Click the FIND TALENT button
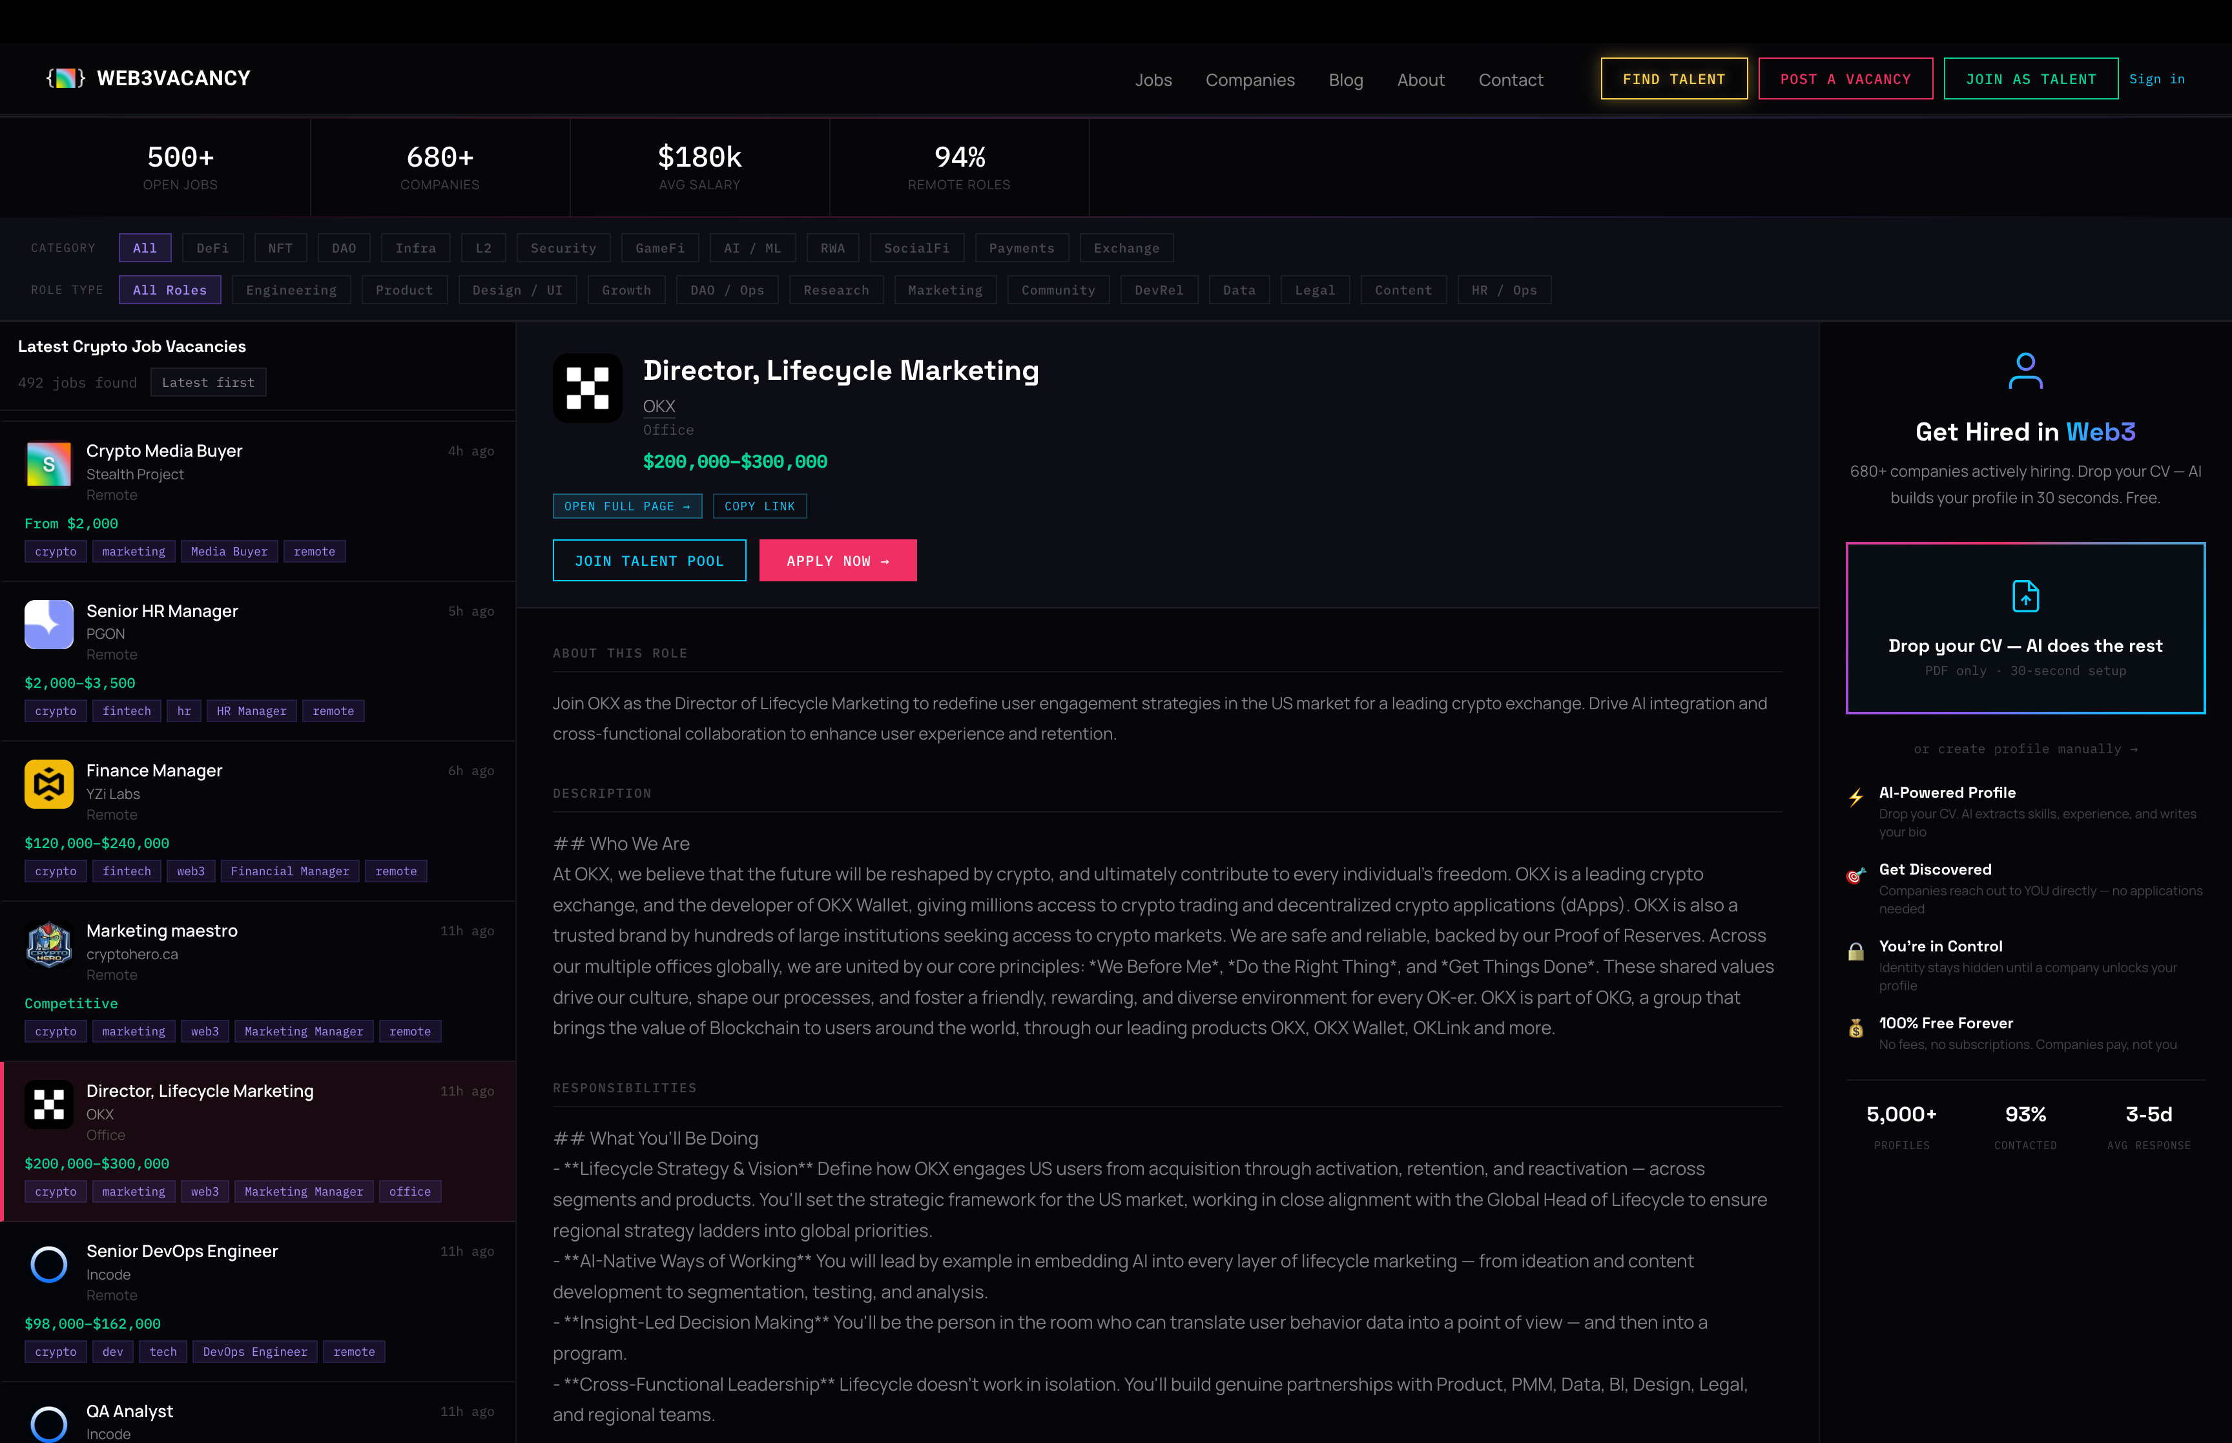The width and height of the screenshot is (2232, 1443). pyautogui.click(x=1674, y=79)
